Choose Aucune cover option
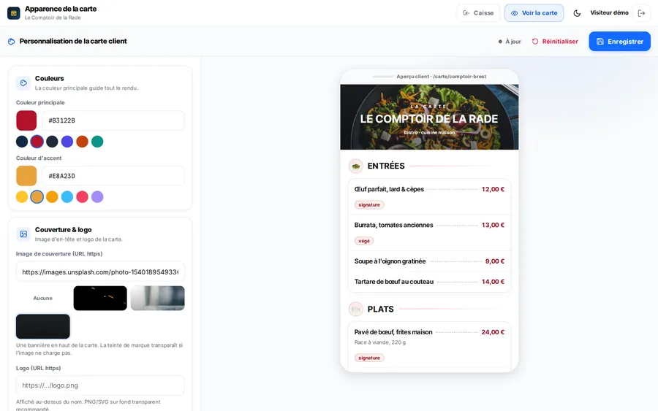The height and width of the screenshot is (411, 658). coord(43,299)
